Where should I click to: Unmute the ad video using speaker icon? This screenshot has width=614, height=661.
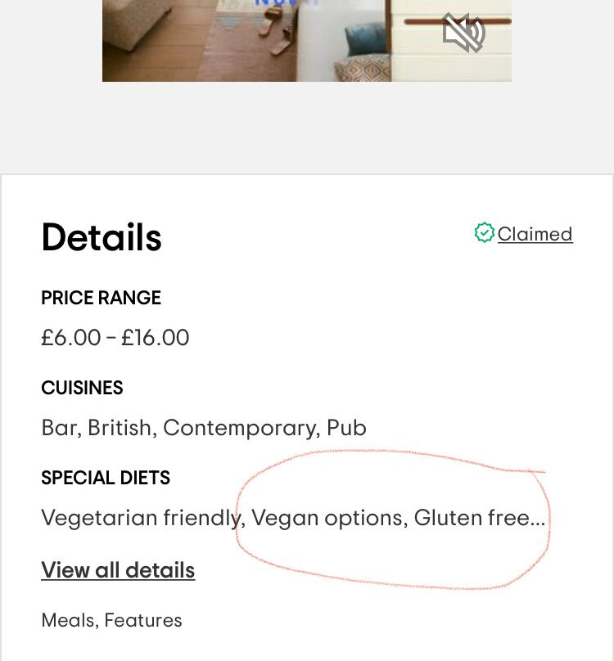pyautogui.click(x=463, y=33)
